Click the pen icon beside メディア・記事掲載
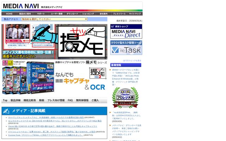 [6, 111]
